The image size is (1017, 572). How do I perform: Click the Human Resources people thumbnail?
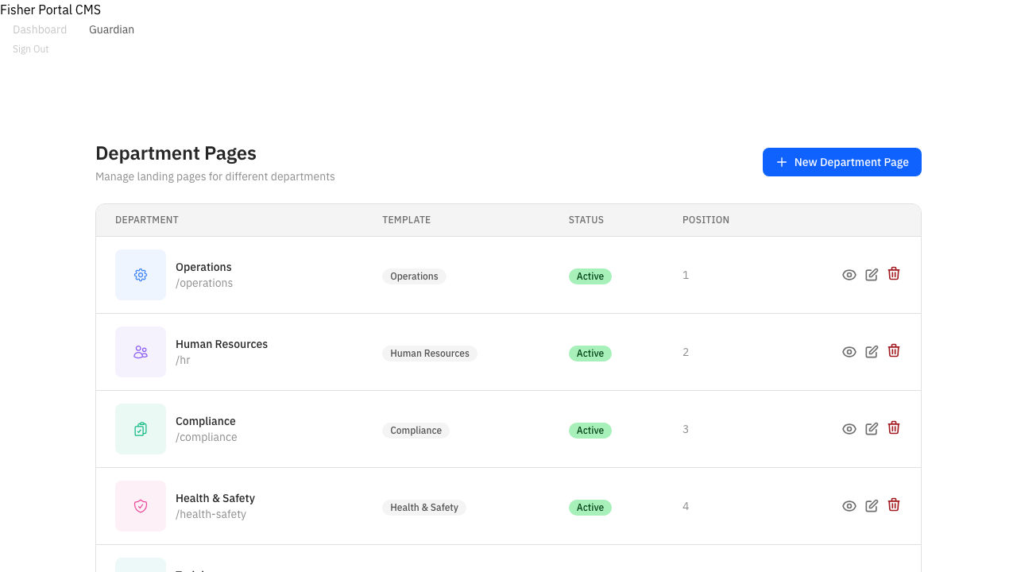[x=141, y=352]
